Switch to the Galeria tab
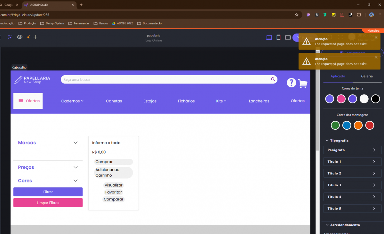This screenshot has width=384, height=234. point(367,76)
